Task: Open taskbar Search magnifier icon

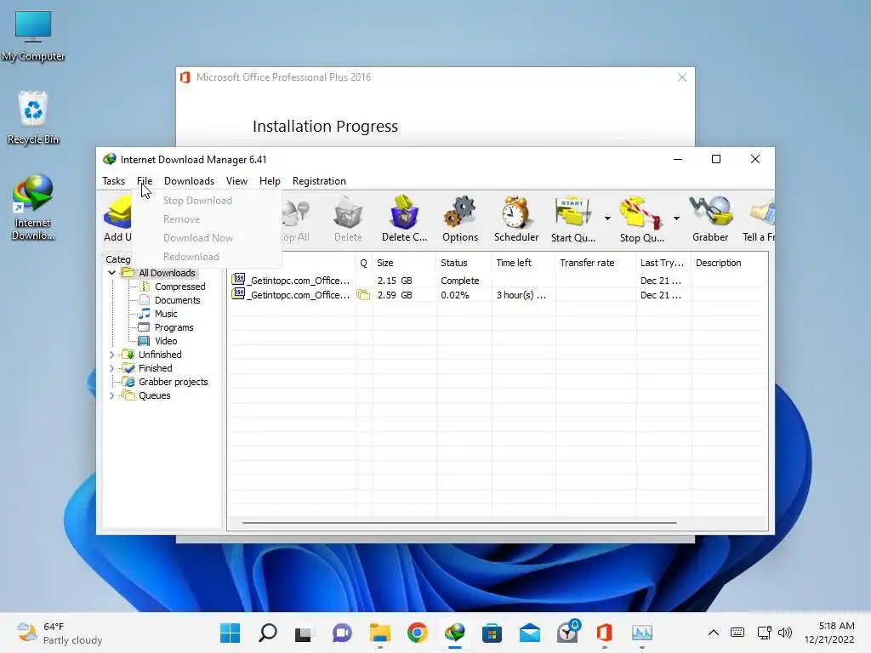Action: pyautogui.click(x=268, y=633)
